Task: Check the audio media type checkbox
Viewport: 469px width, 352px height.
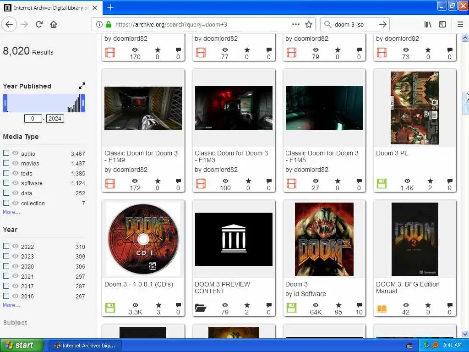Action: coord(6,153)
